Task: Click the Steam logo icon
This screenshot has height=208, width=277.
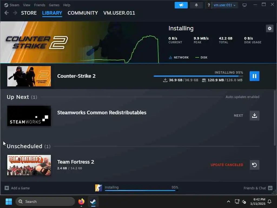Action: [x=6, y=5]
